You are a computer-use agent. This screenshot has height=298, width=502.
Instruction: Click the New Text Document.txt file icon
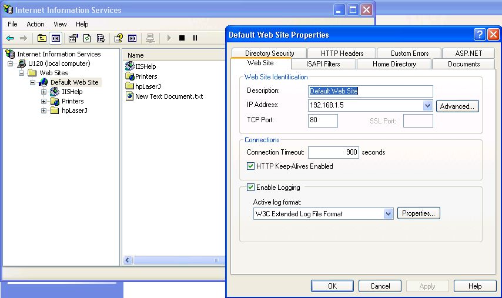click(130, 96)
